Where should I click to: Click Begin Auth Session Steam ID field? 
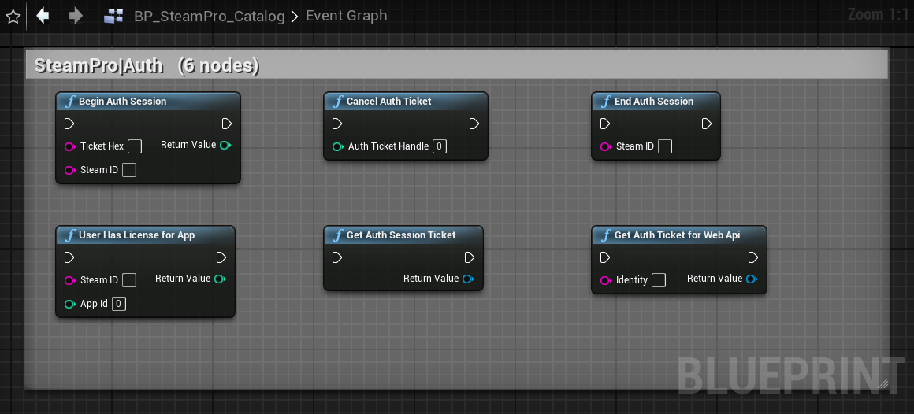click(128, 170)
